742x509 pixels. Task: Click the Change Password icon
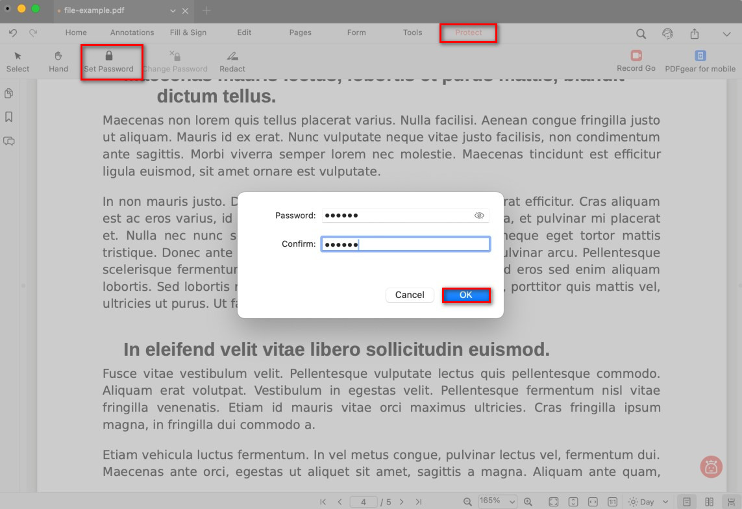[x=175, y=56]
